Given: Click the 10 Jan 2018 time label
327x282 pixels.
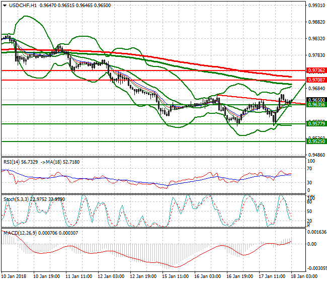Looking at the screenshot, I should click(x=14, y=276).
